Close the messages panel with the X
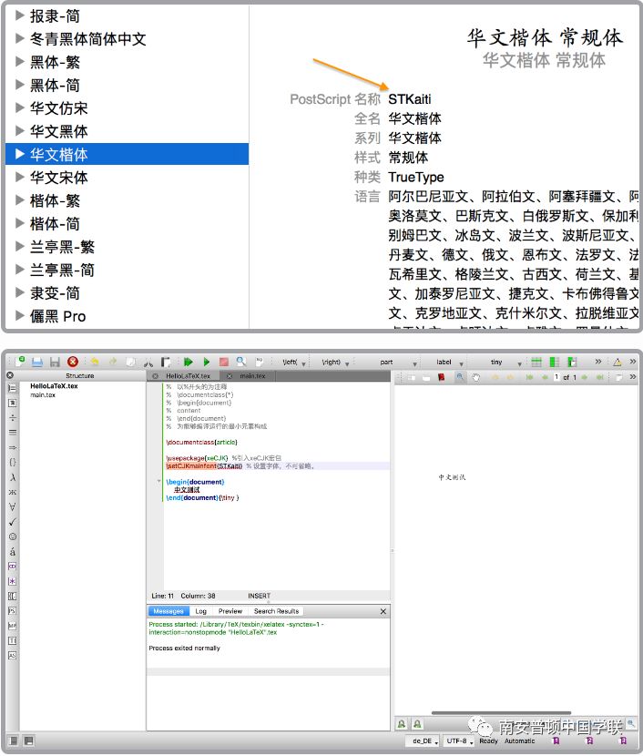 (x=383, y=611)
